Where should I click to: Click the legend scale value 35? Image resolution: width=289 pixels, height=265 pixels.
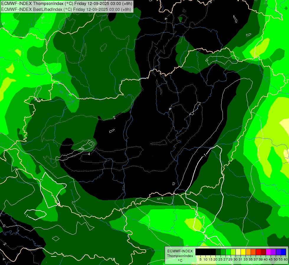[x=251, y=259]
